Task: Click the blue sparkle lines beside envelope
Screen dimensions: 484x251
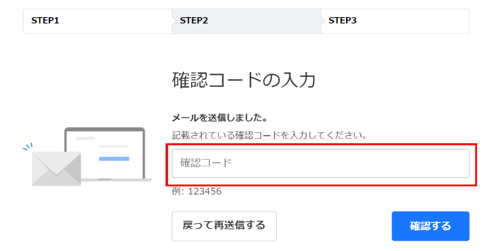Action: 28,147
